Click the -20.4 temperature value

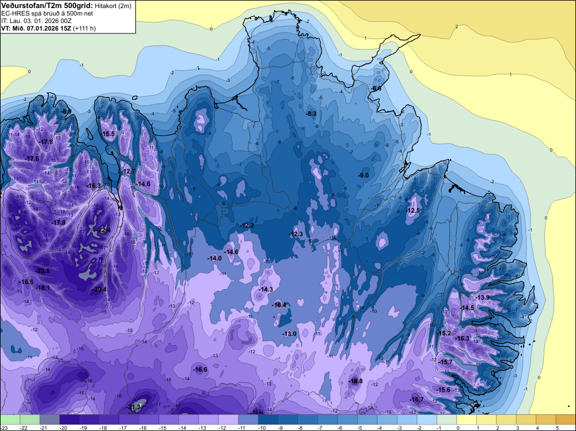tap(99, 289)
